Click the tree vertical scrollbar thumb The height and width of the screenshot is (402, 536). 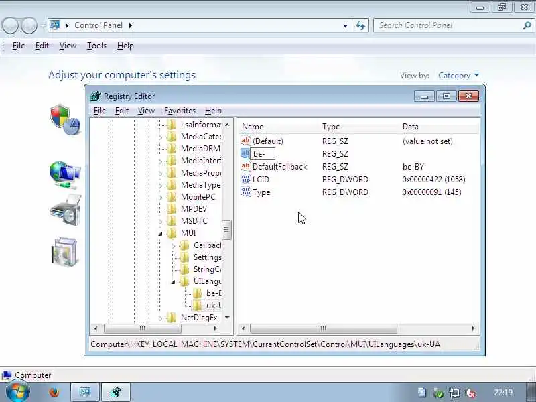(x=226, y=230)
